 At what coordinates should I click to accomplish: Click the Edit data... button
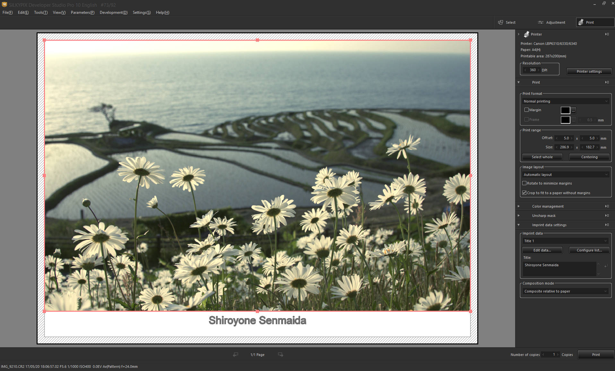[x=542, y=250]
